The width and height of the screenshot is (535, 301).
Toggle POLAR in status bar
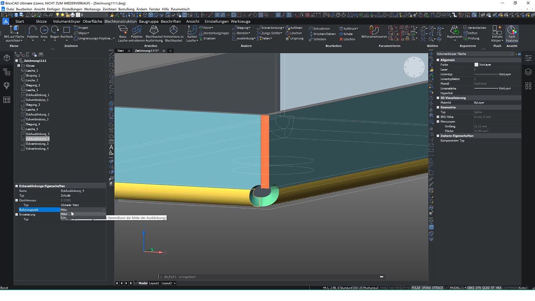coord(416,288)
